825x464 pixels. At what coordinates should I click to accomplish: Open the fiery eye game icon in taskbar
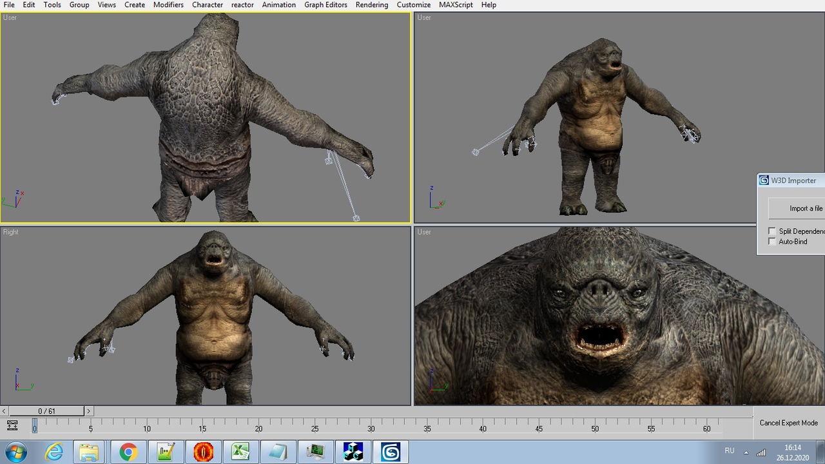point(203,452)
